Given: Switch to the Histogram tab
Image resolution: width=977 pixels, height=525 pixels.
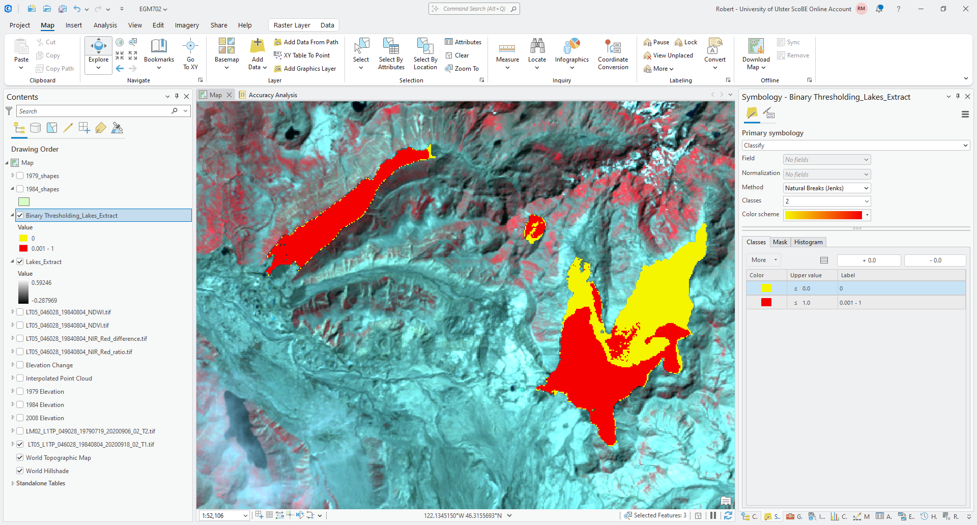Looking at the screenshot, I should tap(808, 242).
